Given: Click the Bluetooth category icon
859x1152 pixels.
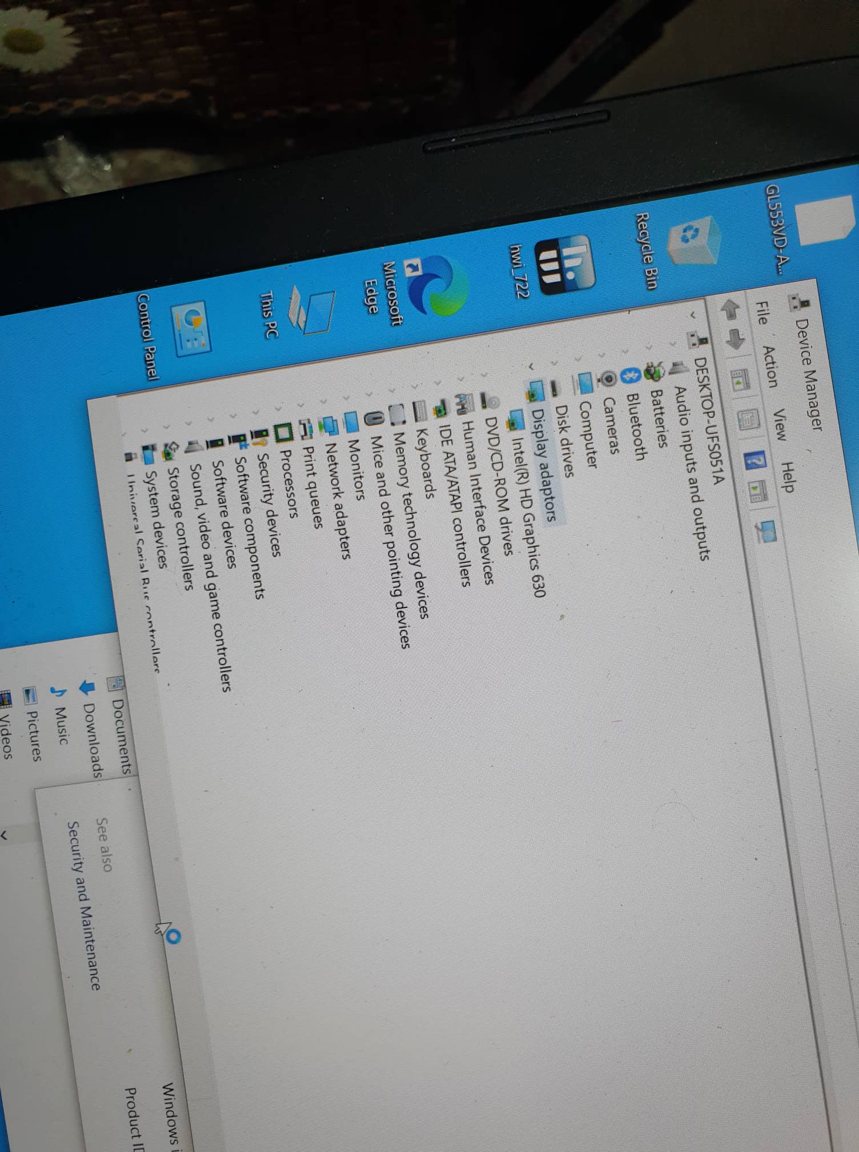Looking at the screenshot, I should tap(631, 375).
